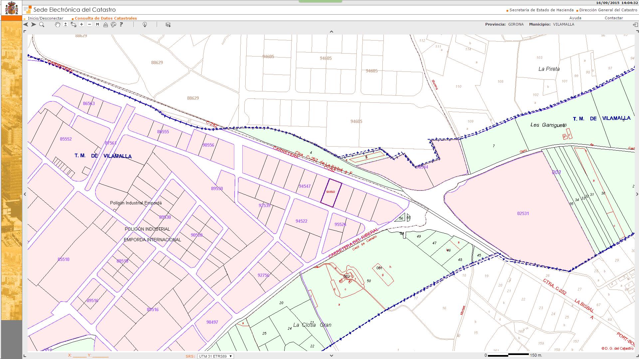639x359 pixels.
Task: Click the M toolbar button
Action: 98,25
